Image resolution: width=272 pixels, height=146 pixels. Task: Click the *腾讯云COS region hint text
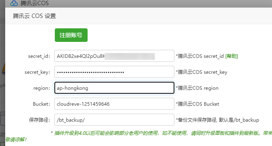197,88
